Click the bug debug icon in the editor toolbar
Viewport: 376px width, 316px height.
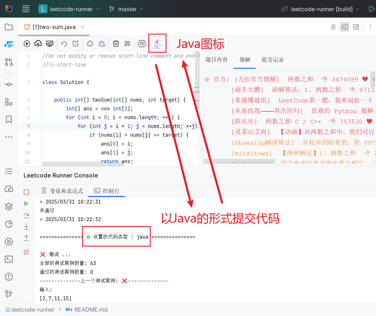tap(102, 44)
